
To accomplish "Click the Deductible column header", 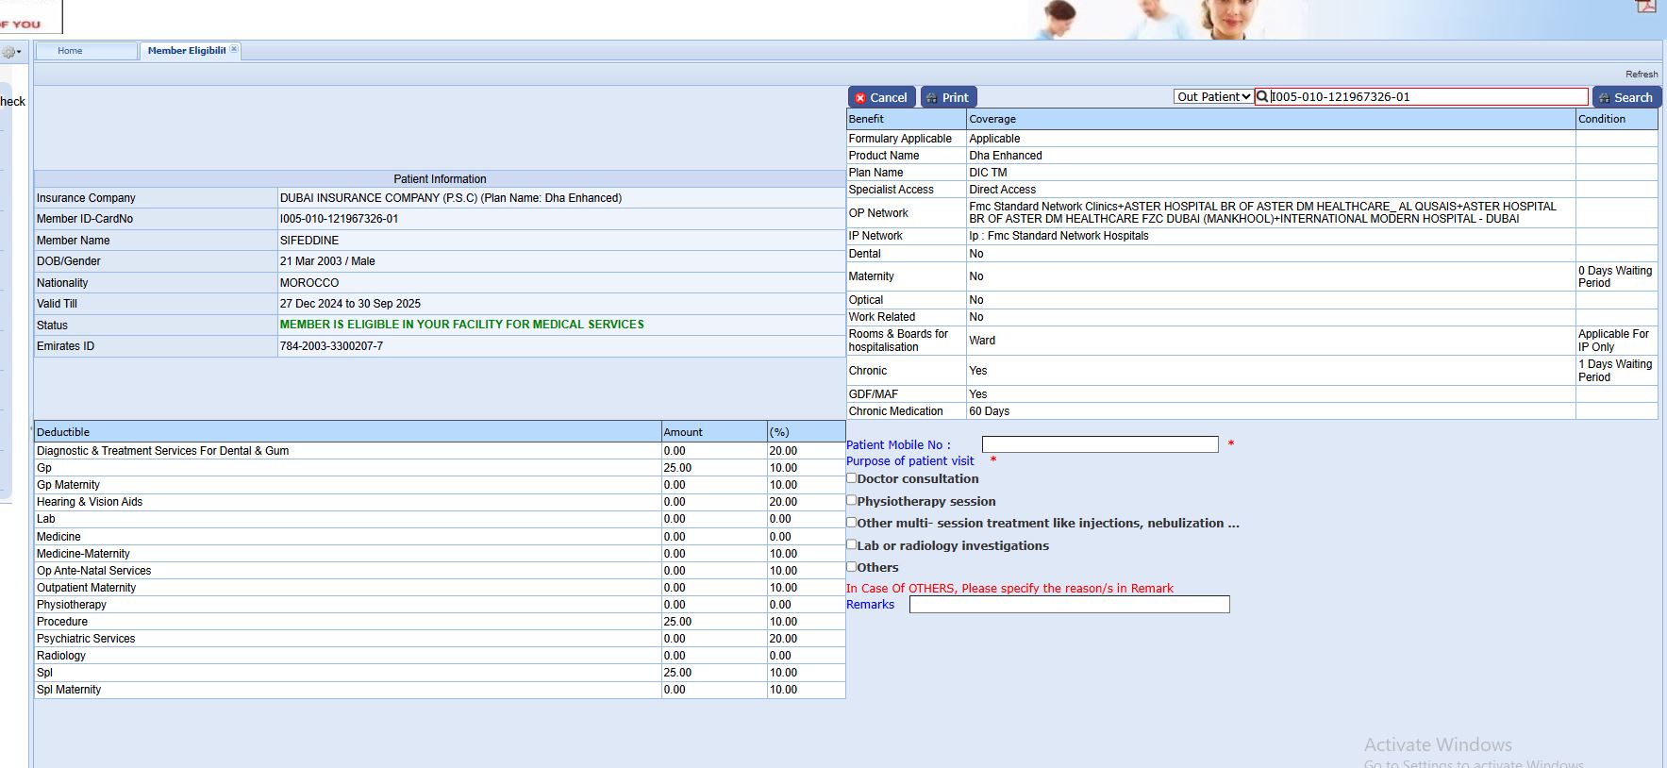I will [347, 432].
